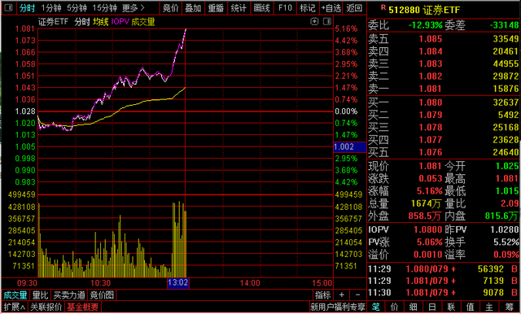Add stock via +自选
The height and width of the screenshot is (314, 521).
point(331,8)
